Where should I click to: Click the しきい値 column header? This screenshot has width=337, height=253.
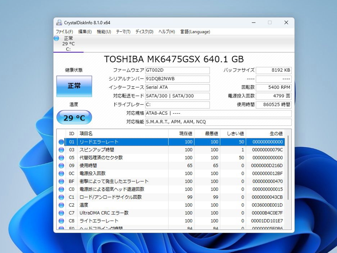[233, 134]
